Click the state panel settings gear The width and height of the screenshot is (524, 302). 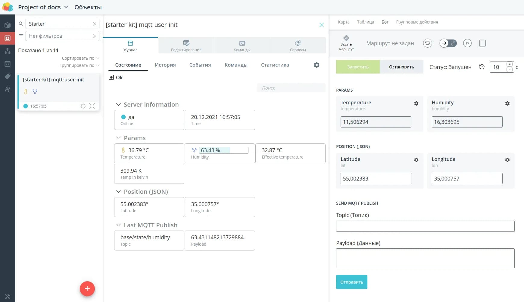317,65
